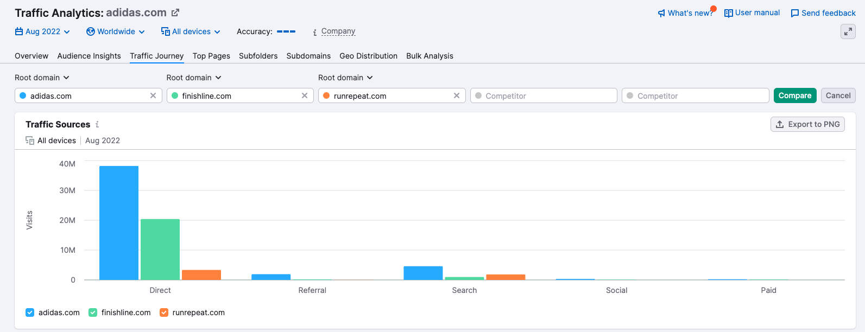Open the What's new link
The height and width of the screenshot is (332, 865).
tap(690, 13)
